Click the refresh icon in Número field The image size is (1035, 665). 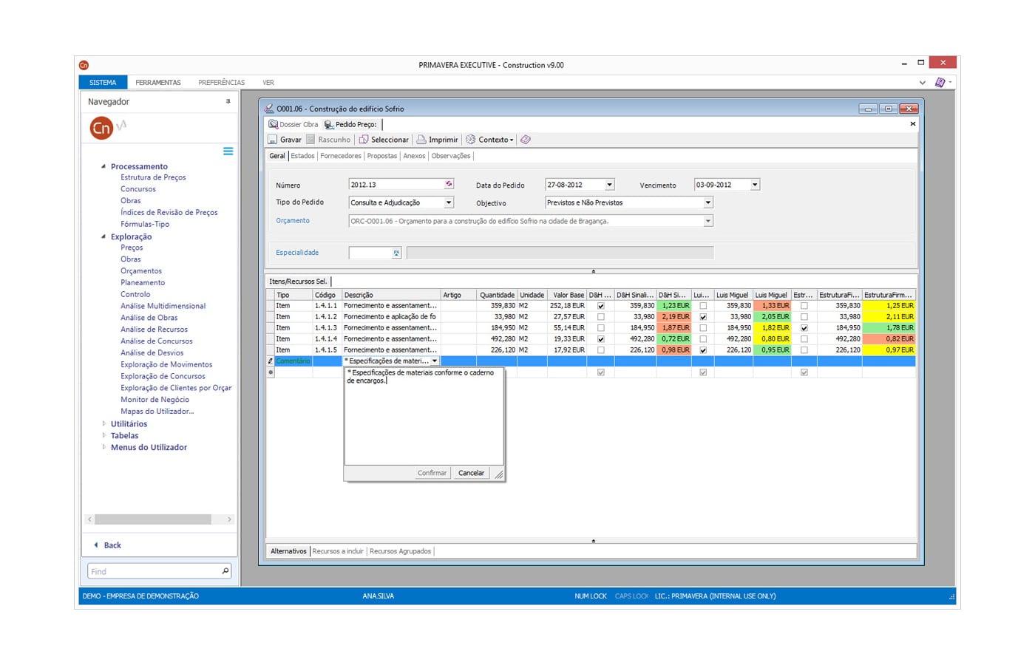pyautogui.click(x=449, y=184)
